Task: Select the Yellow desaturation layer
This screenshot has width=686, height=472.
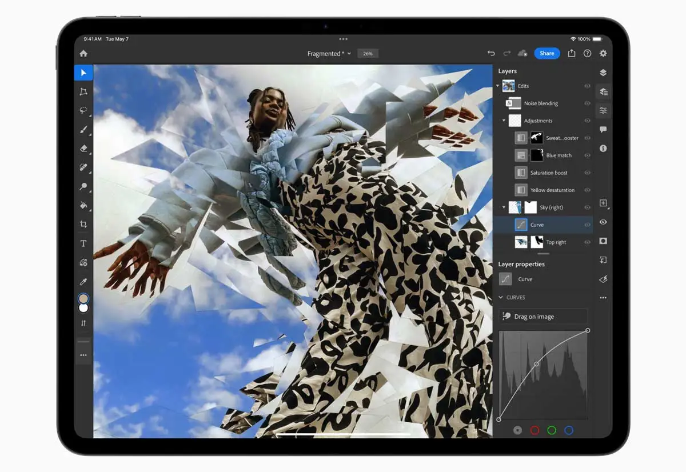Action: pos(552,190)
